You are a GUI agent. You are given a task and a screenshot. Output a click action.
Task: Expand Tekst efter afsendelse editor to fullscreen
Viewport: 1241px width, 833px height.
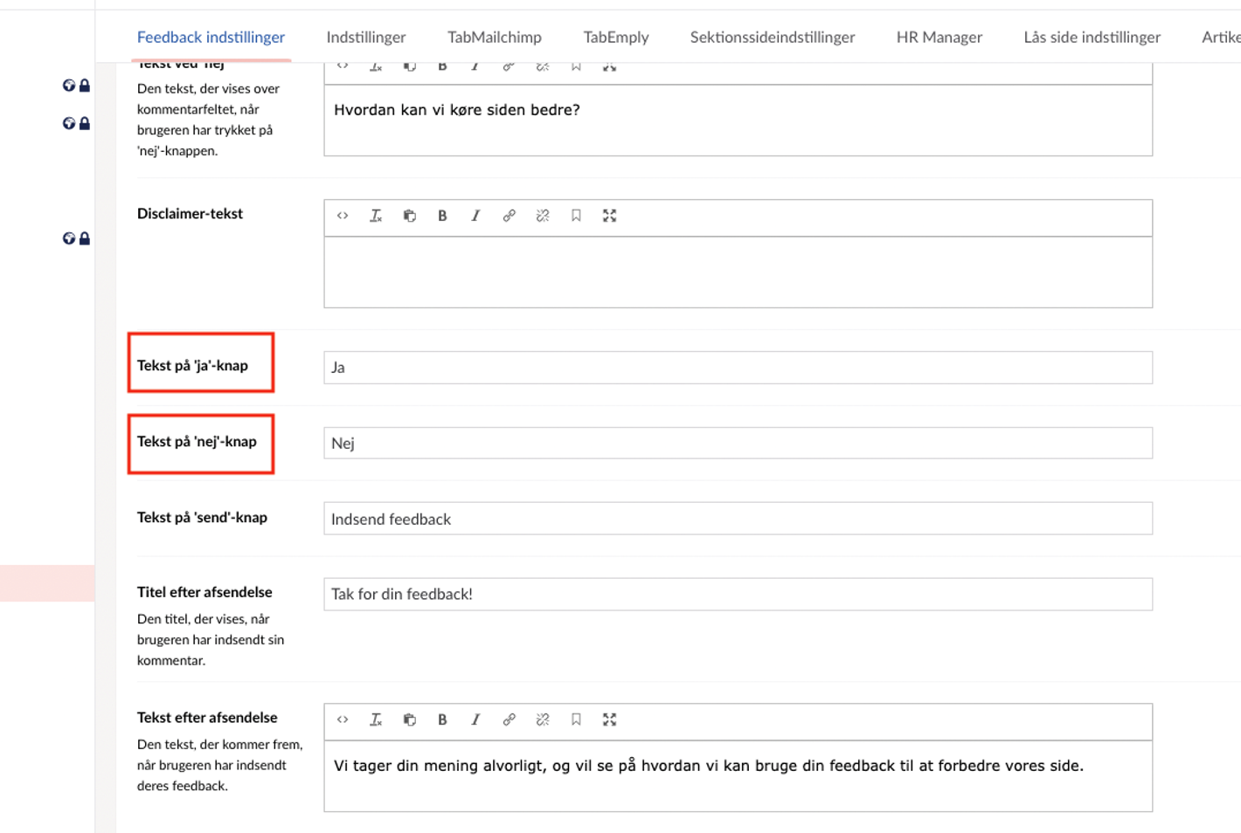pyautogui.click(x=609, y=719)
